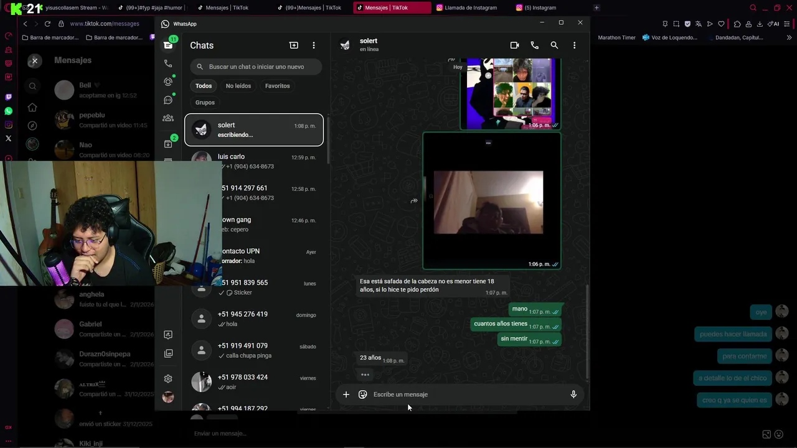Click the voice message microphone icon
Image resolution: width=797 pixels, height=448 pixels.
(x=573, y=394)
